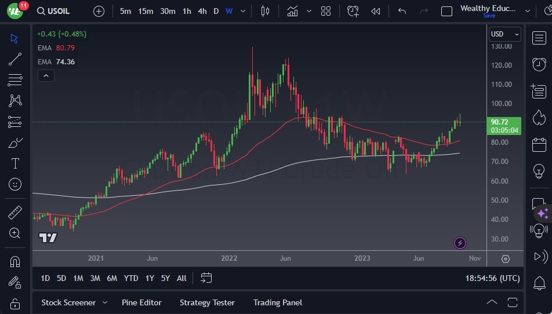Image resolution: width=552 pixels, height=314 pixels.
Task: Toggle magnet mode on the chart
Action: 15,261
